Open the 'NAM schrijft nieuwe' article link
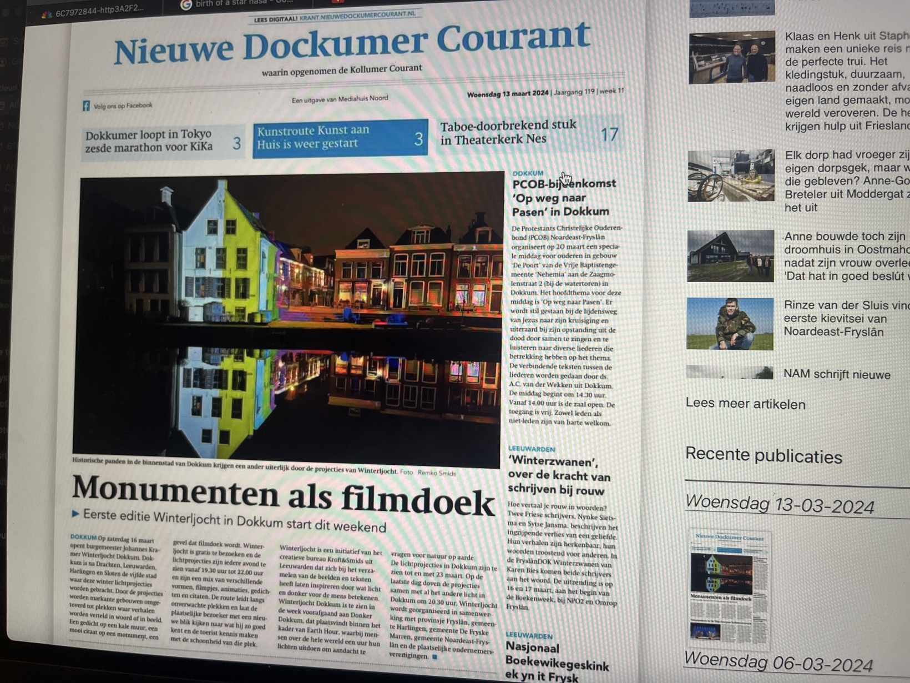This screenshot has height=683, width=910. (837, 374)
